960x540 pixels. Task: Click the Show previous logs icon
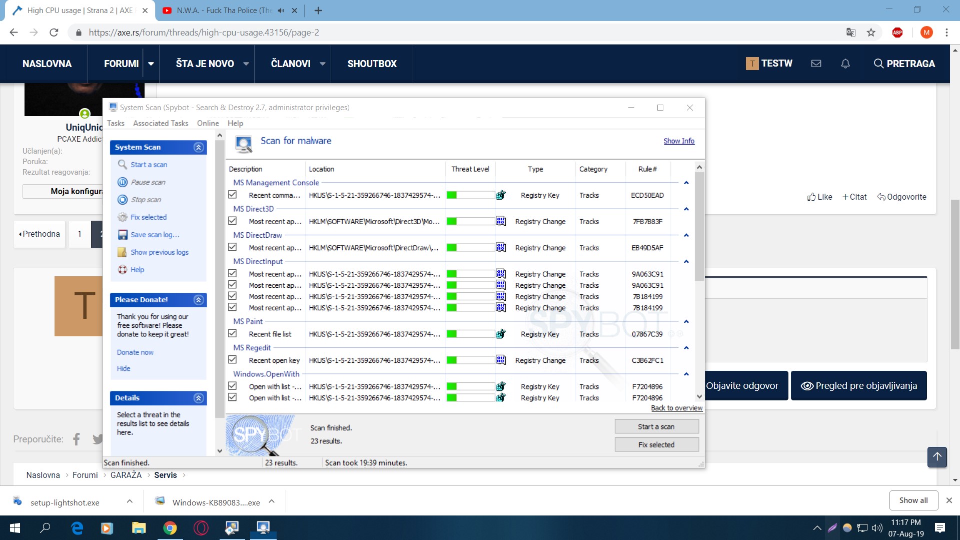(122, 252)
